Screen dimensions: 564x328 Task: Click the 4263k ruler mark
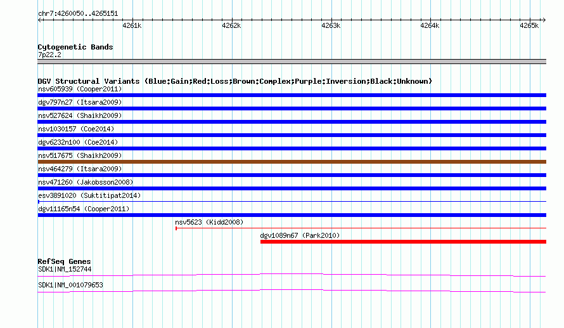click(x=331, y=25)
